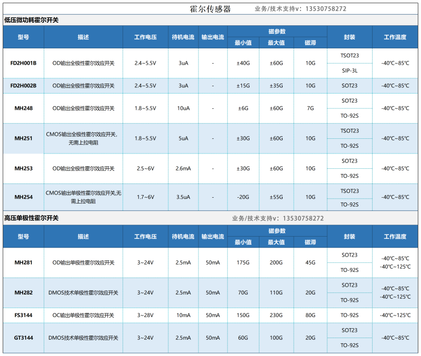Select the FD2H002B model cell

pyautogui.click(x=24, y=86)
